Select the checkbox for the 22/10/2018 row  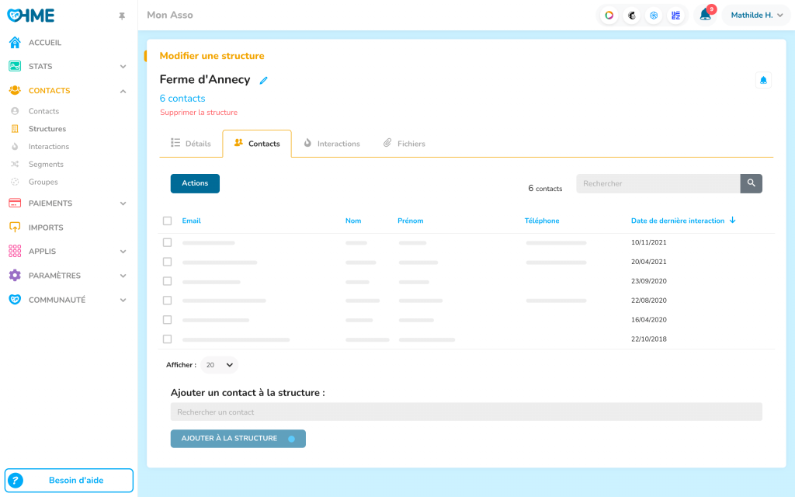pyautogui.click(x=167, y=339)
